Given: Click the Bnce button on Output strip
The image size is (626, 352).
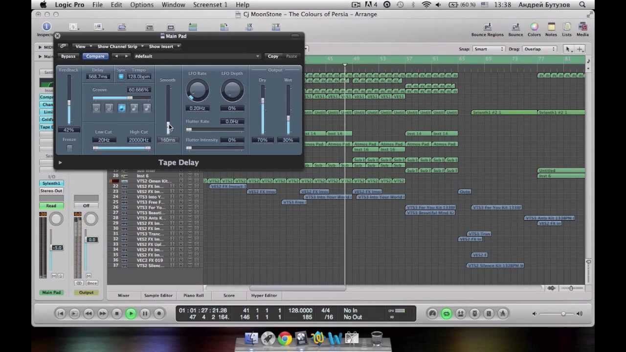Looking at the screenshot, I should (x=91, y=283).
